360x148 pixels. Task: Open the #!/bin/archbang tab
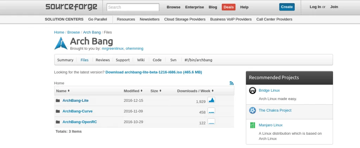click(x=198, y=60)
